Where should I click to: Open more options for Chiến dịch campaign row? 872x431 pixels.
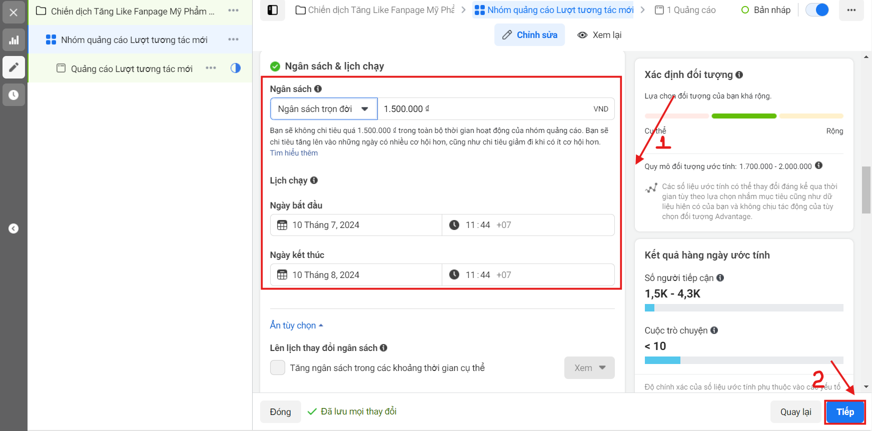[x=233, y=10]
